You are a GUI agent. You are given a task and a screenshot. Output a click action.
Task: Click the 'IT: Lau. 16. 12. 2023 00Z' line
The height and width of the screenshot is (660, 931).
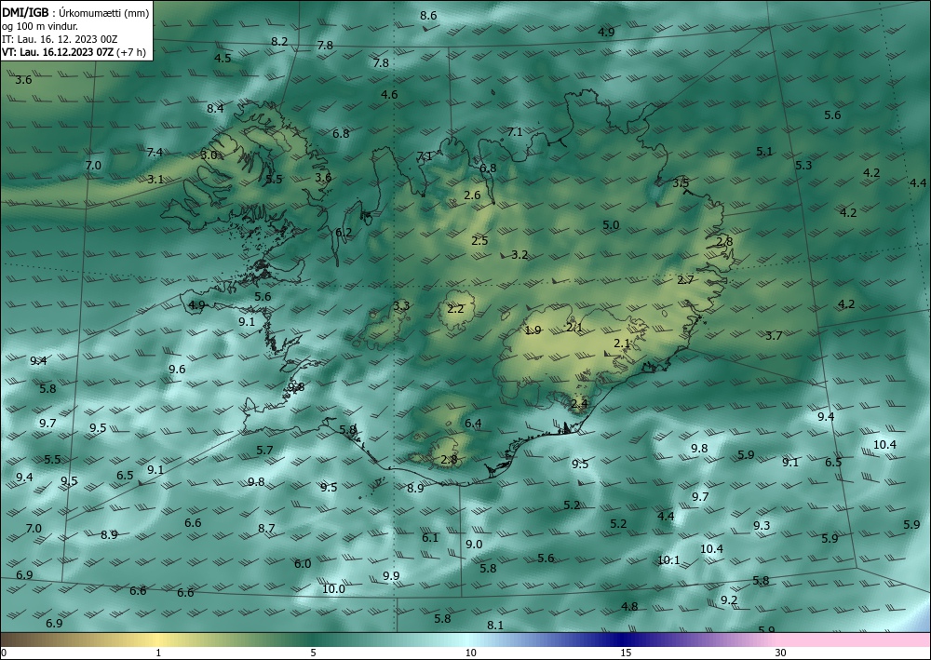60,39
